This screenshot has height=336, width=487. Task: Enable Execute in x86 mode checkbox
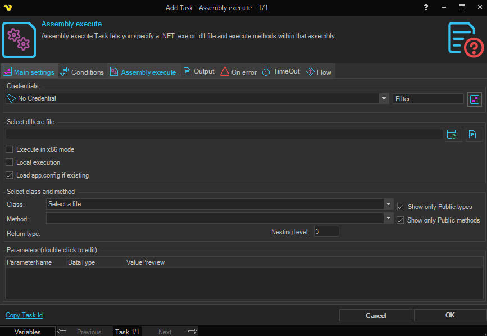10,149
